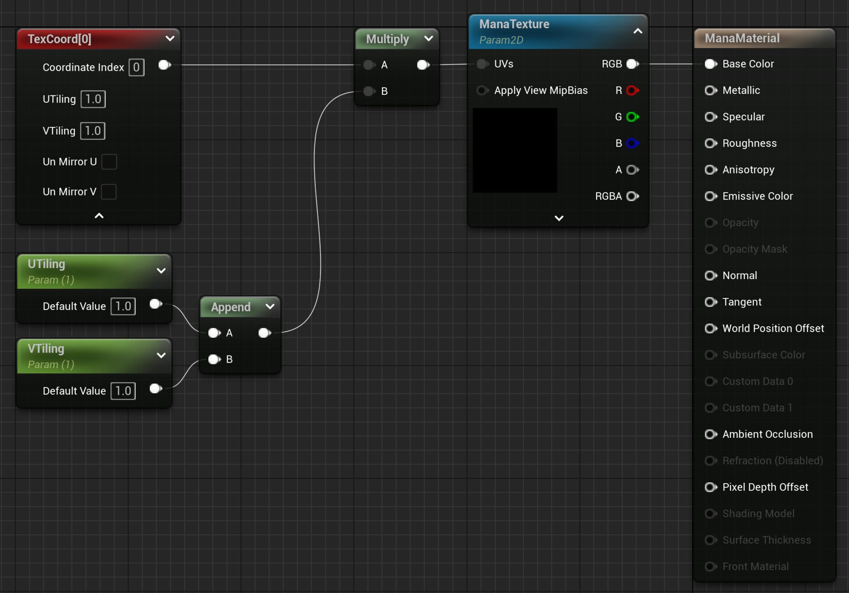
Task: Click the Multiply node output pin
Action: point(423,65)
